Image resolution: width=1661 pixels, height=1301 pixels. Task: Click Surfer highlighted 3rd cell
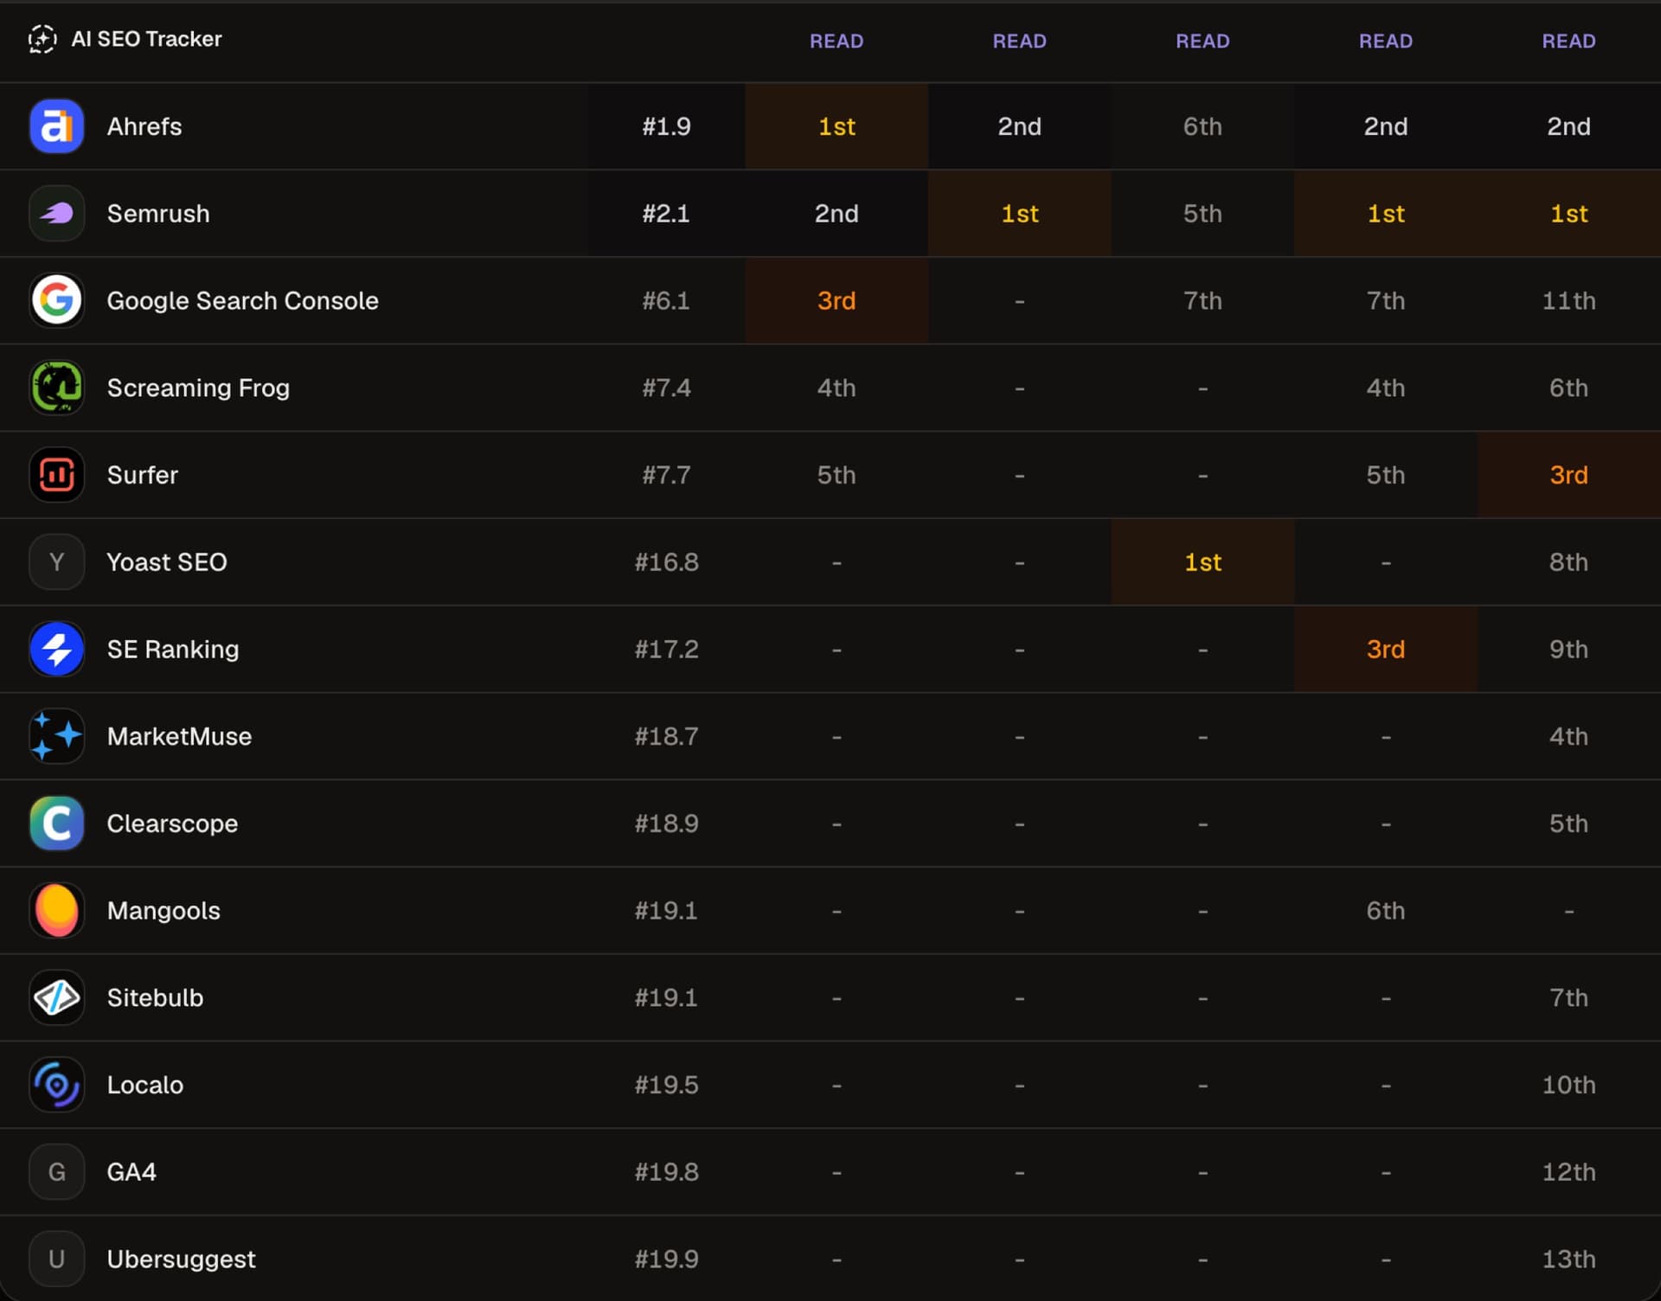click(x=1569, y=475)
